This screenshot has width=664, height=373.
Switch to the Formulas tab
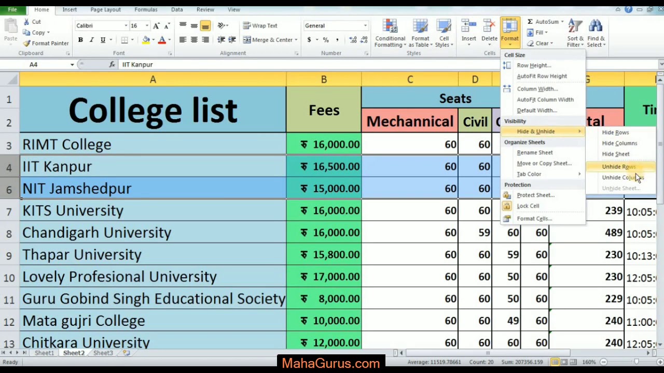tap(146, 9)
